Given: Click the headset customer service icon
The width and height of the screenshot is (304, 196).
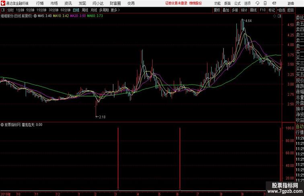Looking at the screenshot, I should point(257,3).
